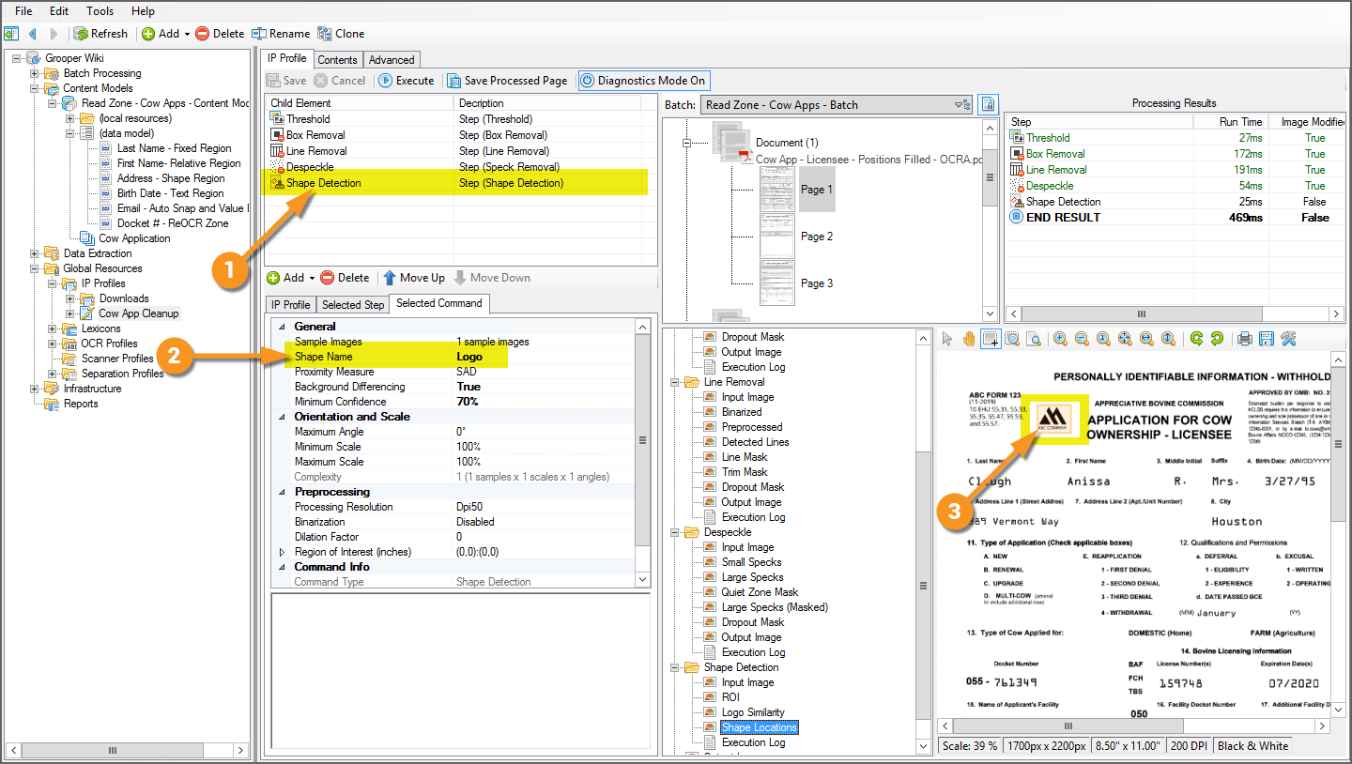Toggle Diagnostics Mode On button
The image size is (1352, 764).
pyautogui.click(x=643, y=81)
